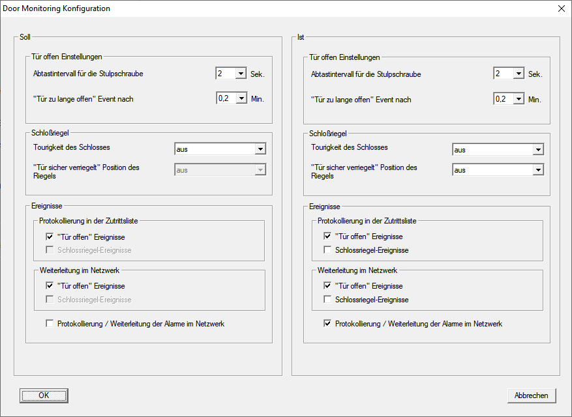
Task: Click the Abbrechen button
Action: (532, 395)
